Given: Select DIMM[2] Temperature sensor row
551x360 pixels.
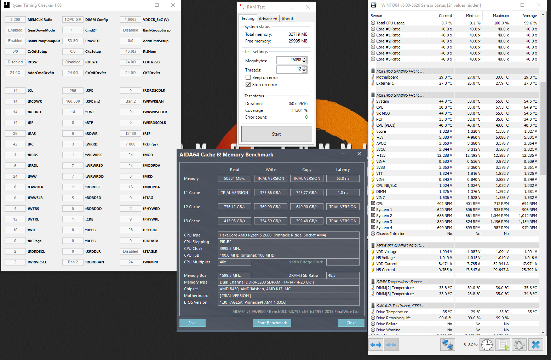Looking at the screenshot, I should point(454,288).
